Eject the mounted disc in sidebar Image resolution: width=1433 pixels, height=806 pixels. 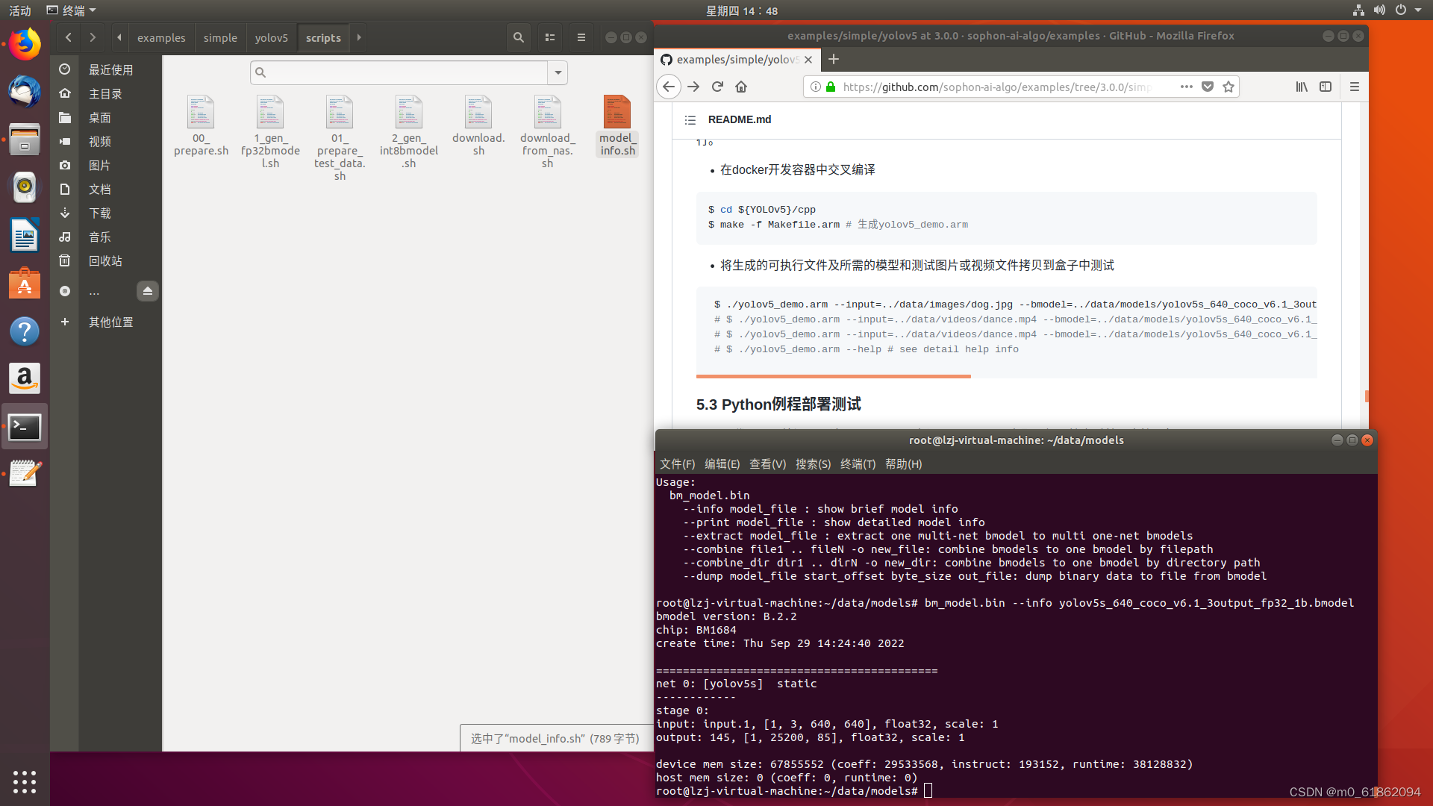pyautogui.click(x=148, y=291)
